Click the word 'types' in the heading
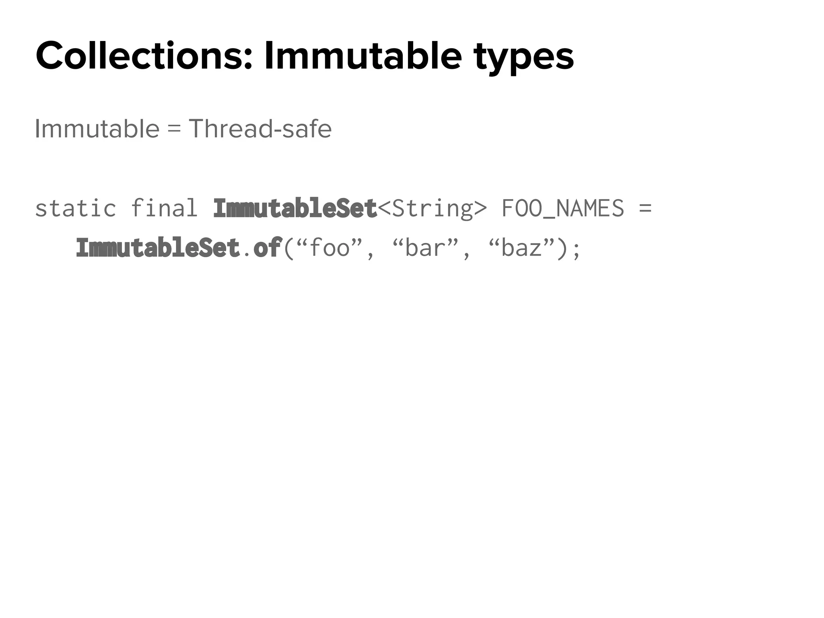824x618 pixels. pyautogui.click(x=523, y=58)
